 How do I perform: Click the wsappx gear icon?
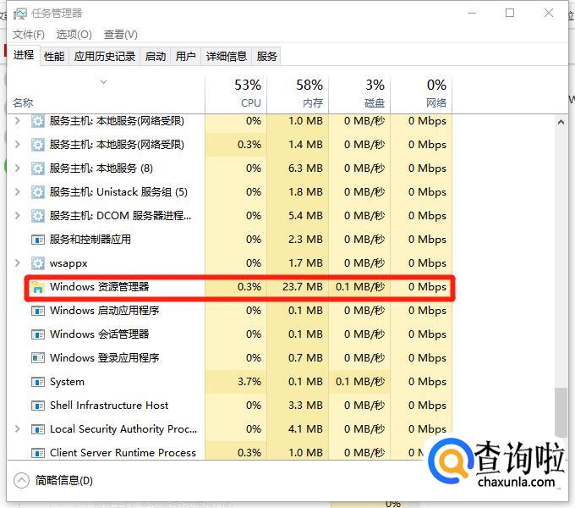(38, 263)
